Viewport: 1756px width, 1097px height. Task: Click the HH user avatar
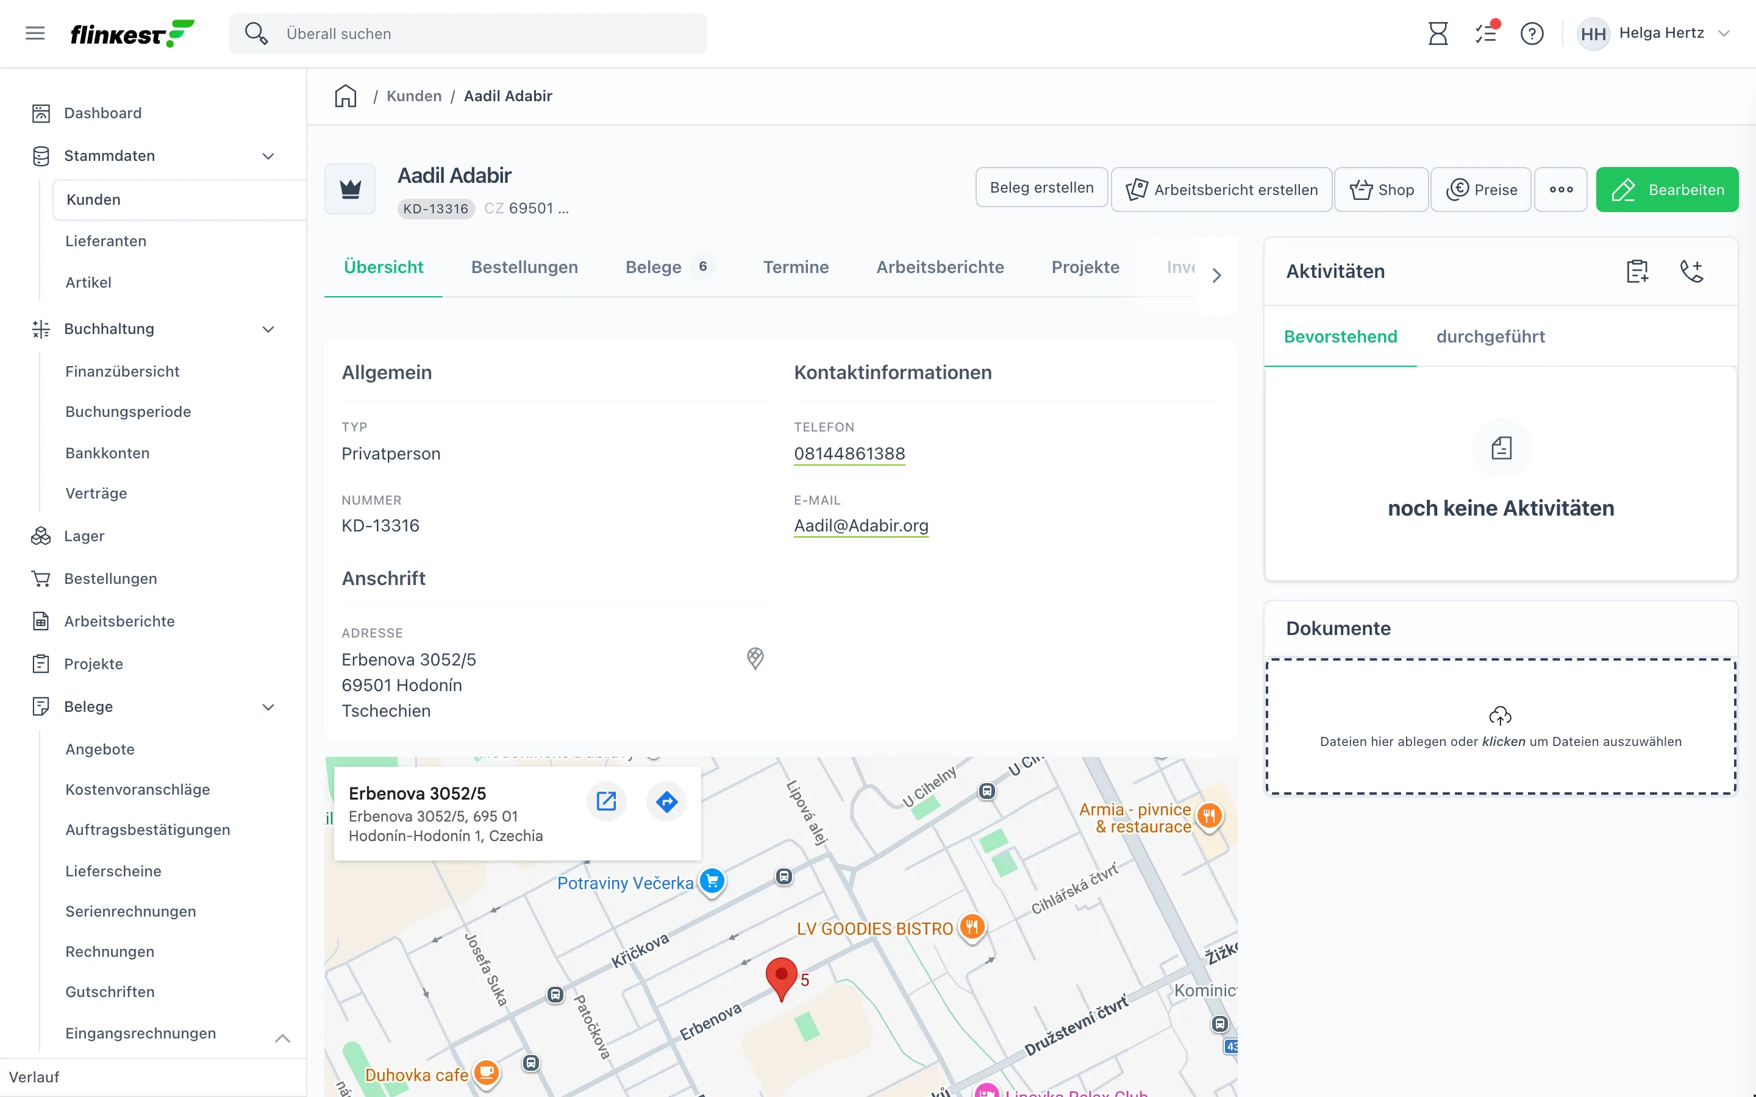tap(1593, 34)
